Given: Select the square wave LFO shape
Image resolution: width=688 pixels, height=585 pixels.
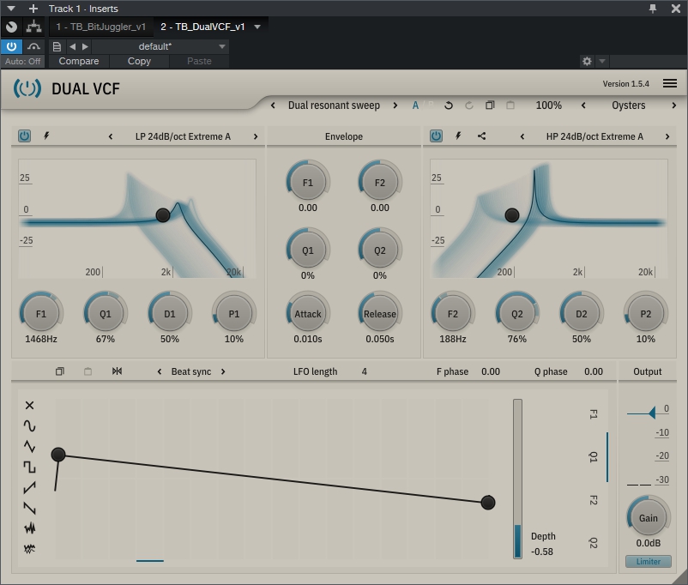Looking at the screenshot, I should (x=30, y=467).
